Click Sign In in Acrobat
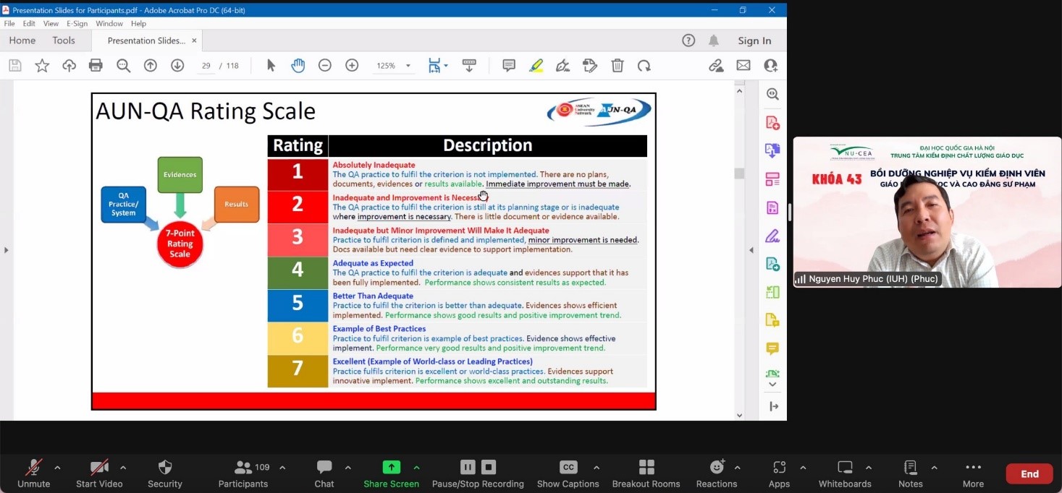Screen dimensions: 1062x493 click(x=754, y=40)
